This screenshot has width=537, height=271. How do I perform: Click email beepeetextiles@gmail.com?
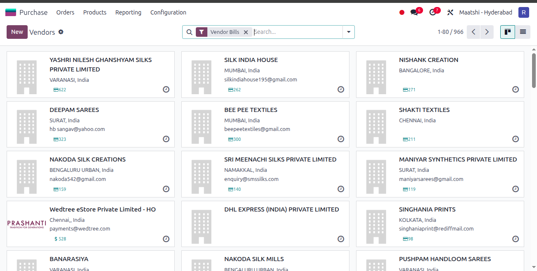click(257, 129)
